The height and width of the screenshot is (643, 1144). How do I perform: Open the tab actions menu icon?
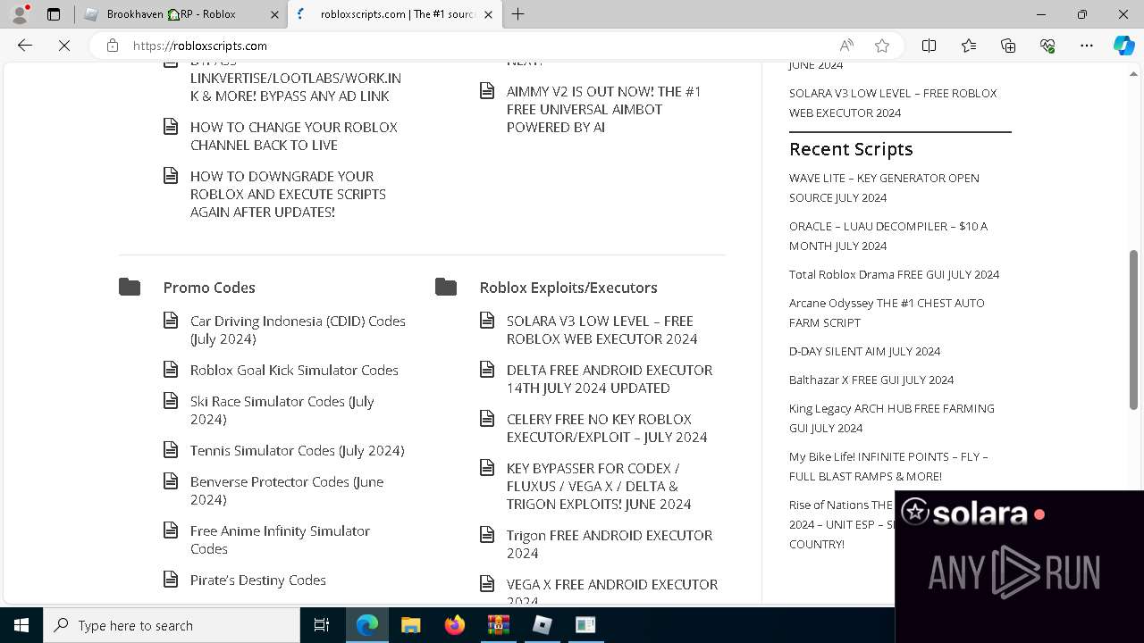point(54,14)
